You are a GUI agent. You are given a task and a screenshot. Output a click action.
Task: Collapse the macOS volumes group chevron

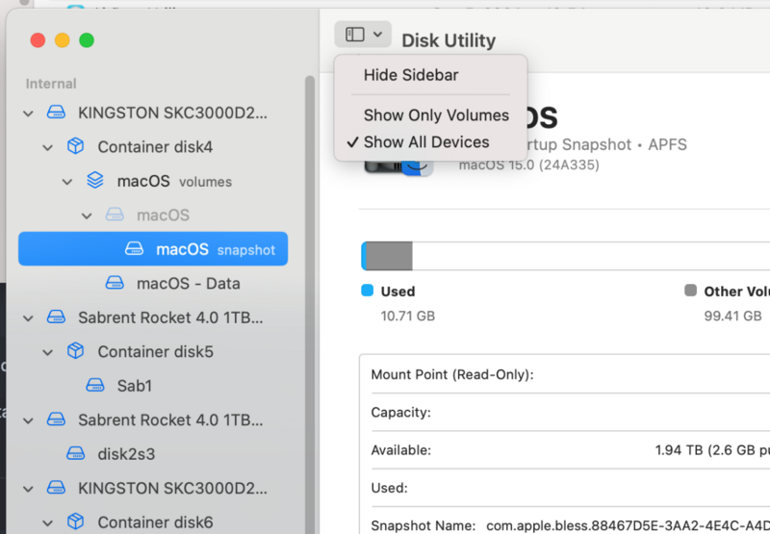pos(67,182)
